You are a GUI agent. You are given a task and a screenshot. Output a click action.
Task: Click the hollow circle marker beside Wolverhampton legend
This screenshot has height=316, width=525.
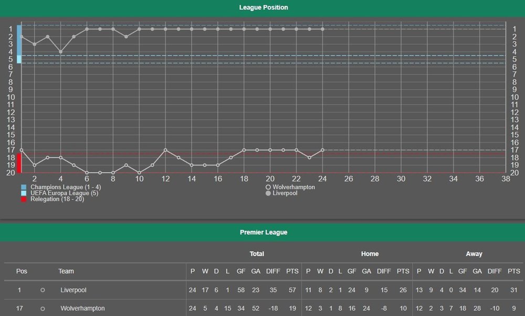268,187
